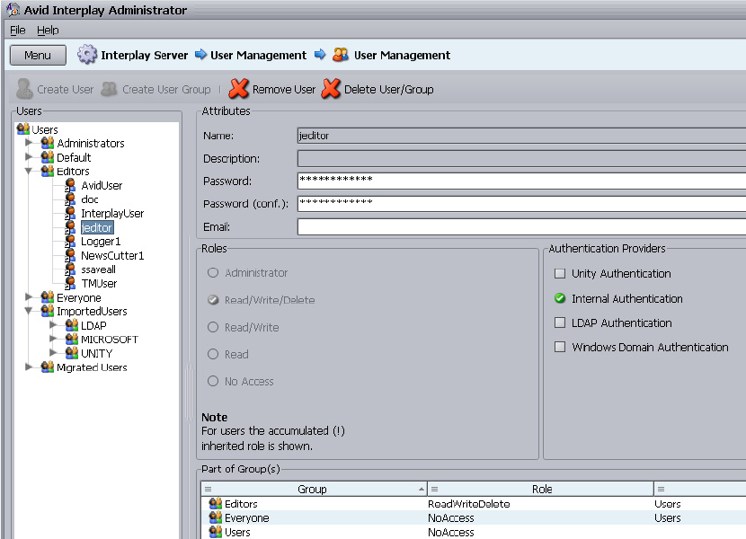Screen dimensions: 746x539
Task: Click the Email input field
Action: [x=521, y=226]
